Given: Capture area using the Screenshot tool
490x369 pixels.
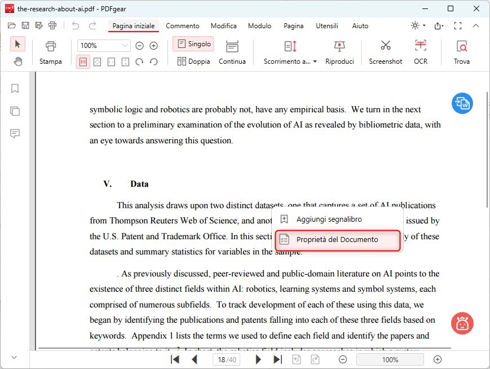Looking at the screenshot, I should [385, 51].
